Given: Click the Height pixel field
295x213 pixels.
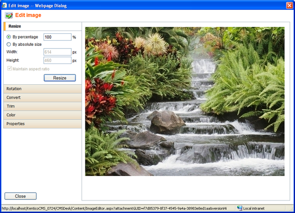Looking at the screenshot, I should [x=57, y=60].
